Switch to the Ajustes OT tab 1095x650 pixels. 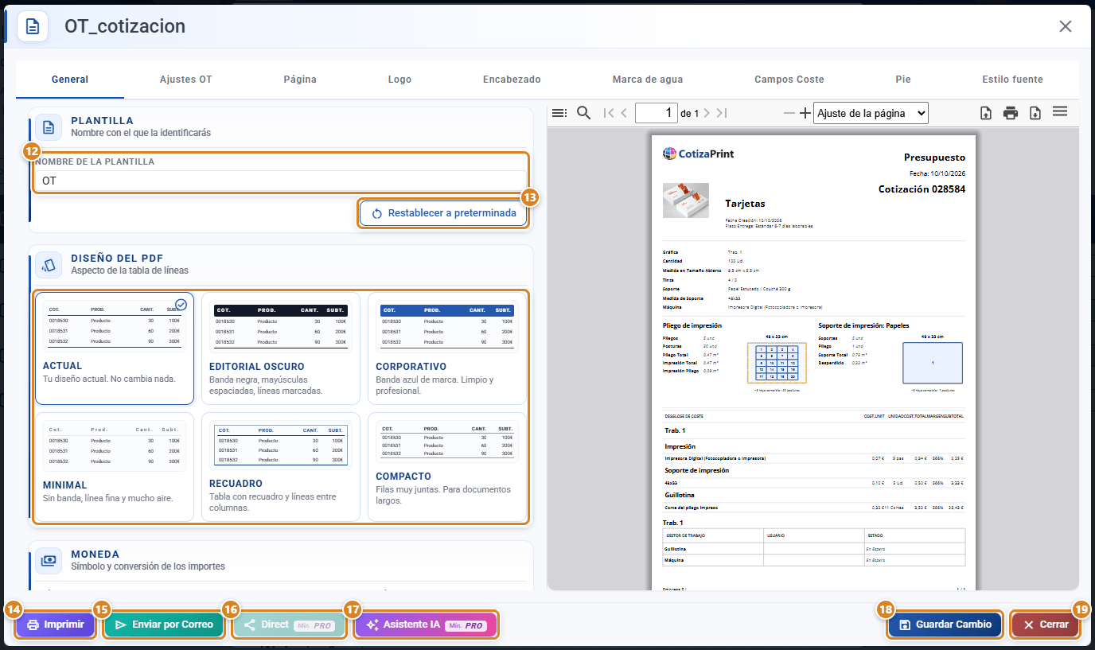click(186, 80)
